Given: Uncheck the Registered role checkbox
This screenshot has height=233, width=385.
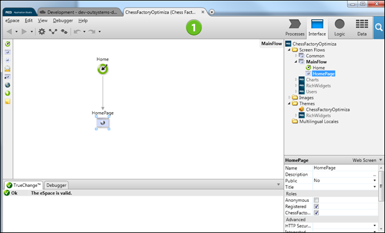Looking at the screenshot, I should point(316,206).
